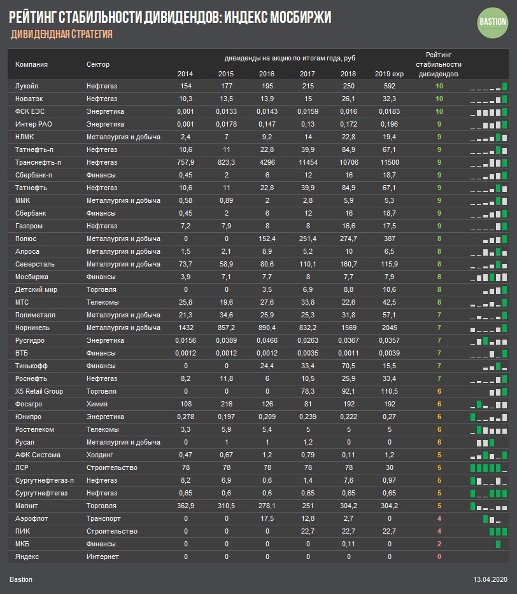Viewport: 517px width, 594px height.
Task: Click the Северсталь company name
Action: coord(34,265)
